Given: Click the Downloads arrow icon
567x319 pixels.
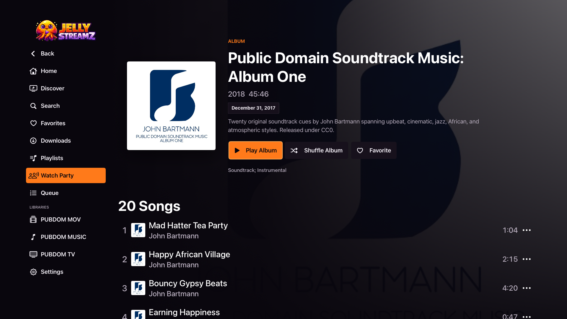Looking at the screenshot, I should tap(33, 141).
